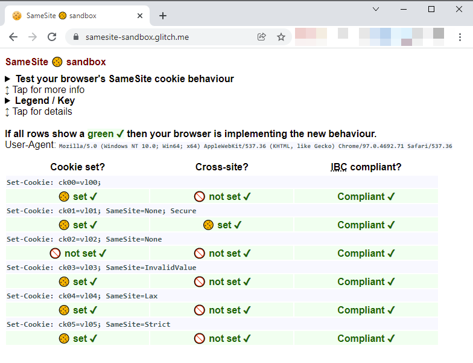Viewport: 473px width, 363px height.
Task: View site info via the padlock icon
Action: (76, 37)
